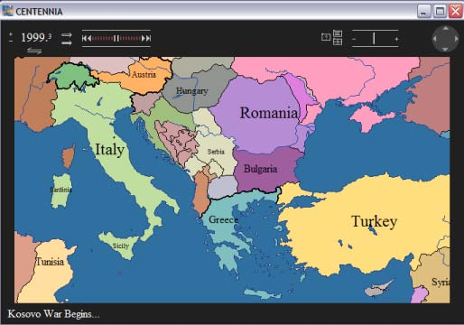Pan the map up with navigation pad
This screenshot has width=464, height=325.
tap(446, 28)
